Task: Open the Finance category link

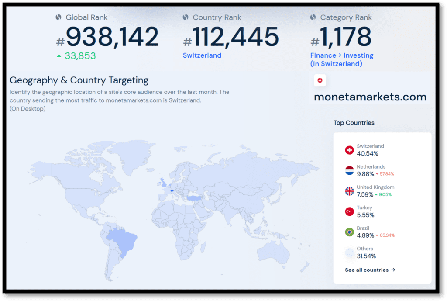Action: 323,55
